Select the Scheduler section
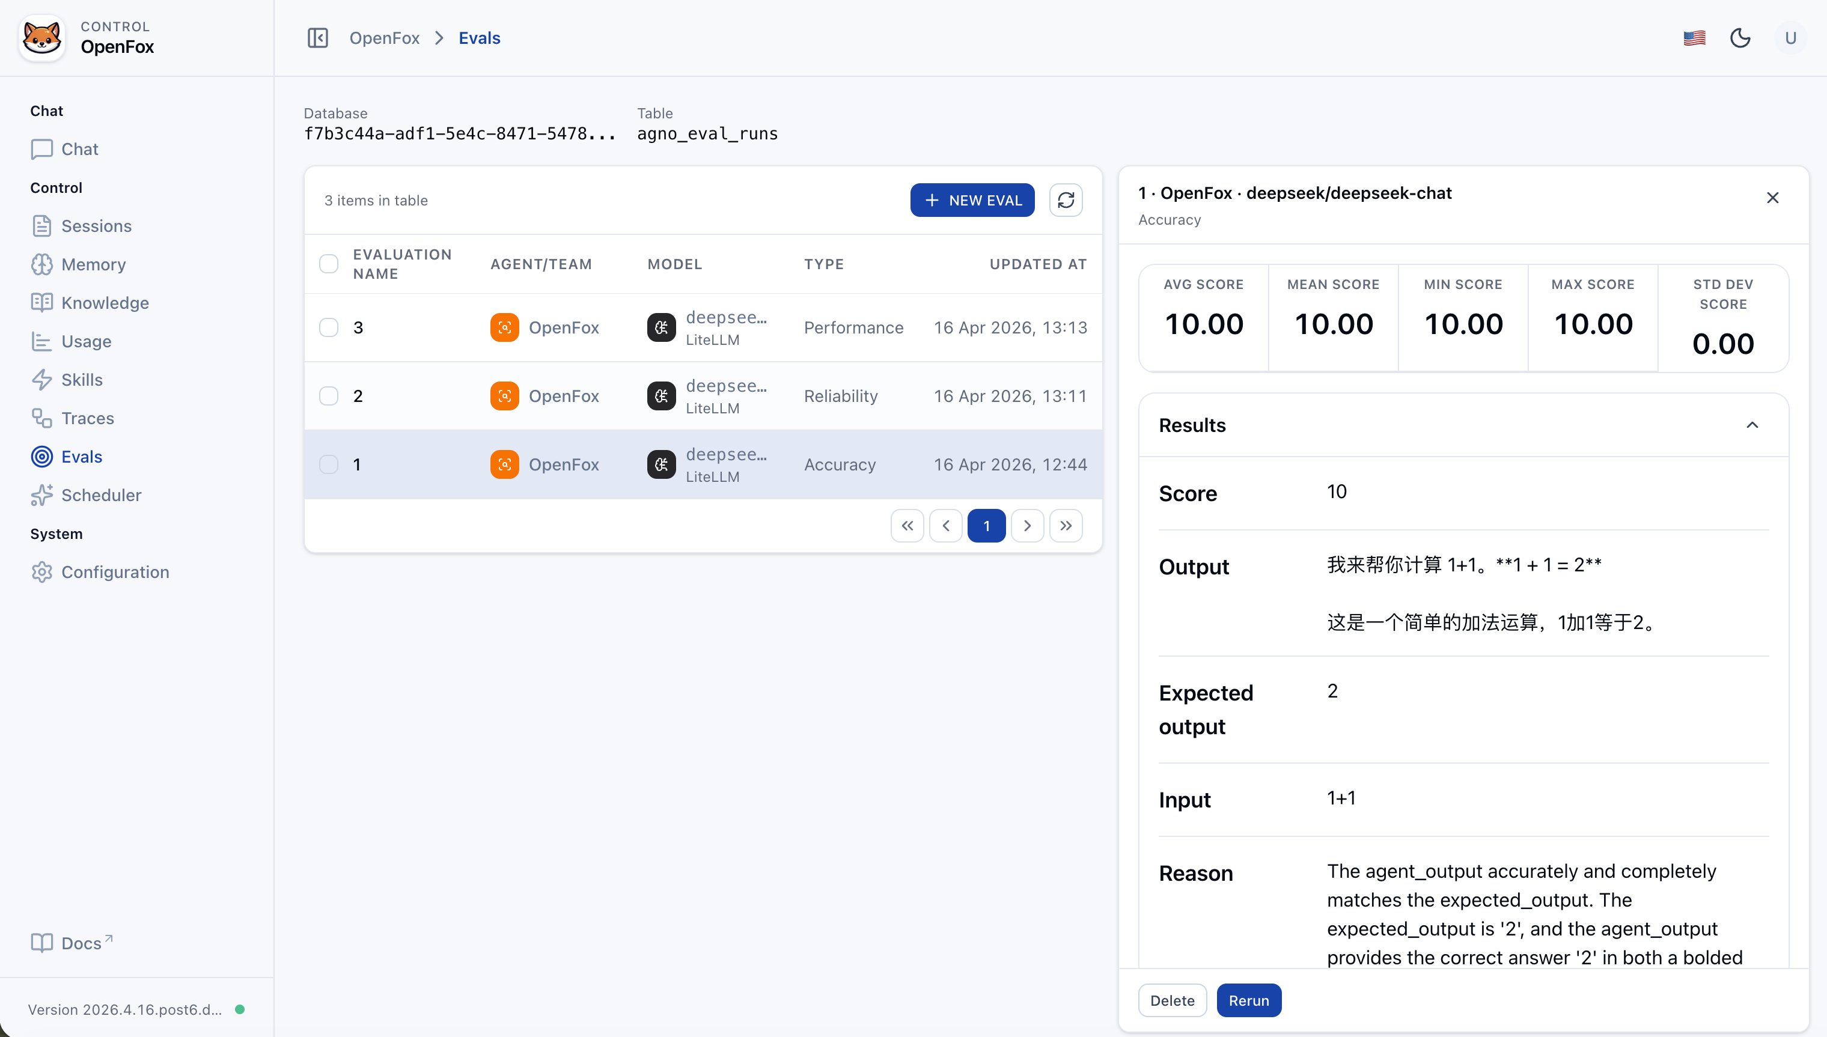1827x1037 pixels. pyautogui.click(x=101, y=495)
